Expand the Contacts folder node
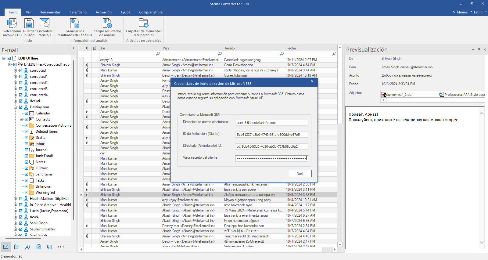The image size is (488, 260). pyautogui.click(x=21, y=119)
